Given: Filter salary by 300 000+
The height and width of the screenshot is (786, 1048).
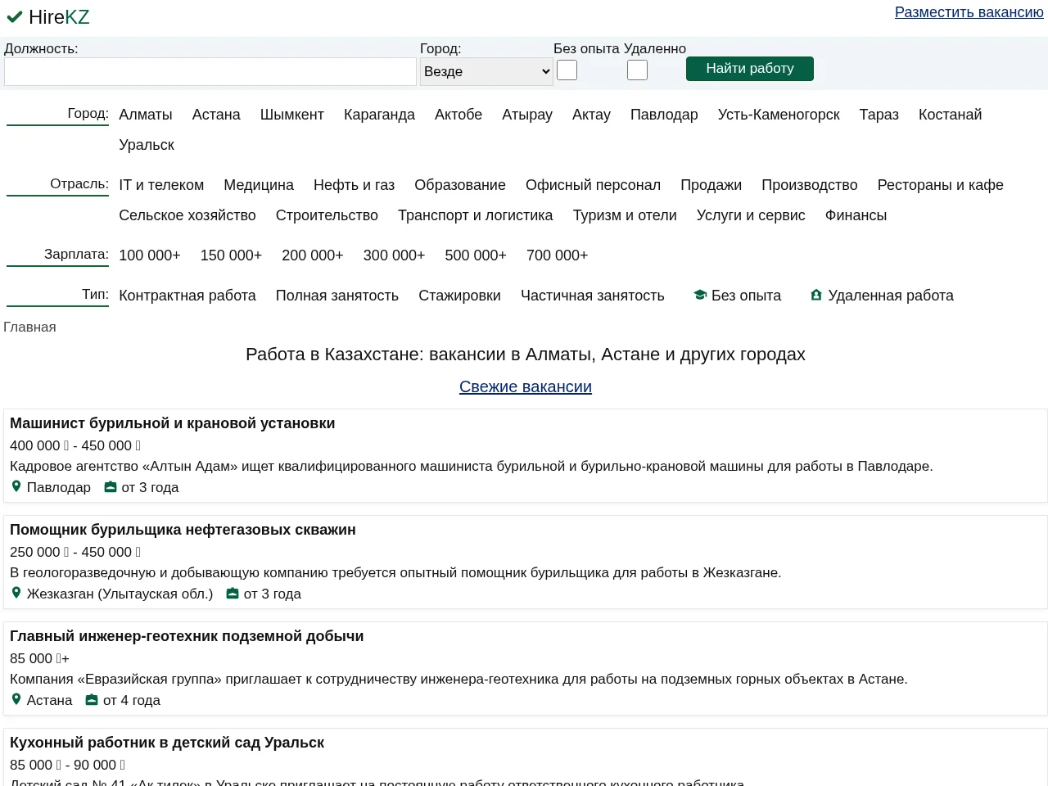Looking at the screenshot, I should coord(395,255).
